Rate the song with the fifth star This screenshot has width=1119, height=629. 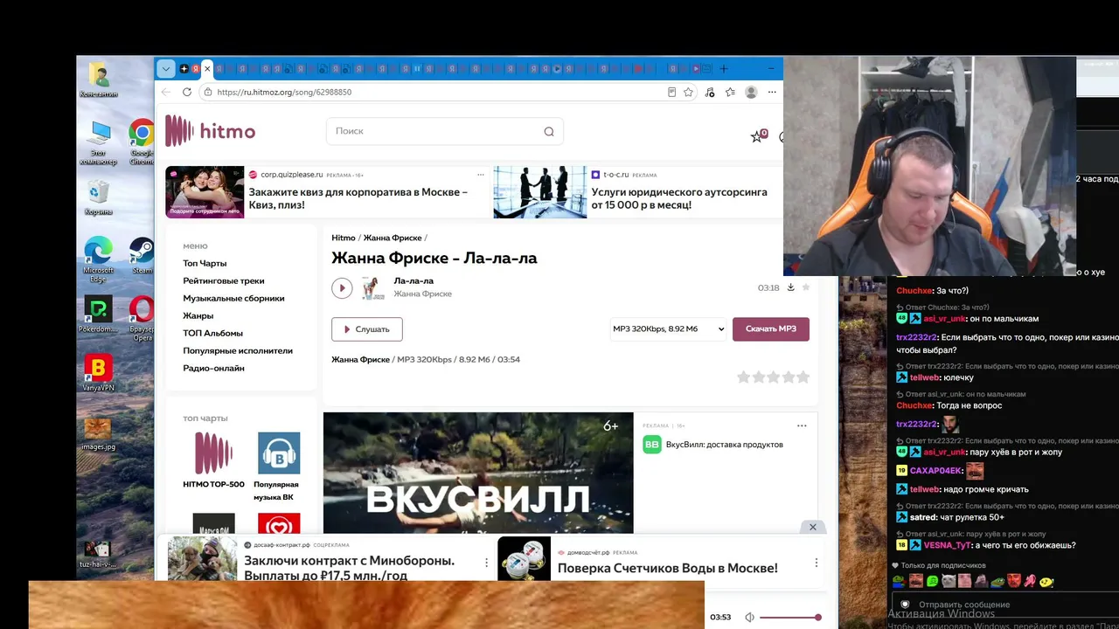pos(803,377)
